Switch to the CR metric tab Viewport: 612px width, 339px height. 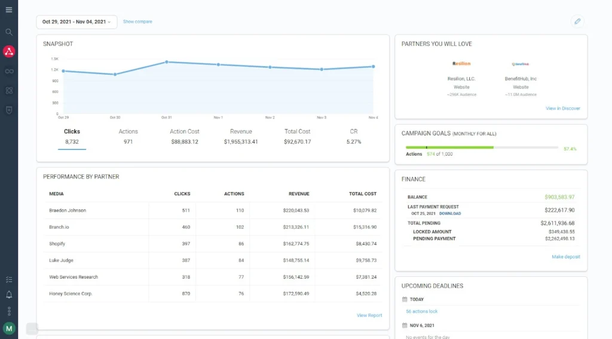coord(354,137)
